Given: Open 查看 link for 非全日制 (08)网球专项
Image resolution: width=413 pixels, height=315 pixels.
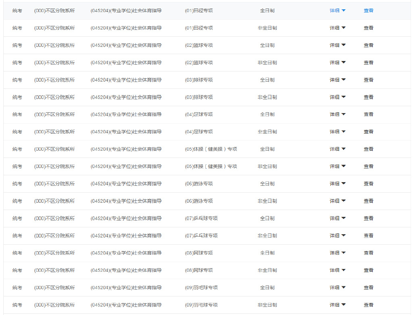Looking at the screenshot, I should pos(369,270).
